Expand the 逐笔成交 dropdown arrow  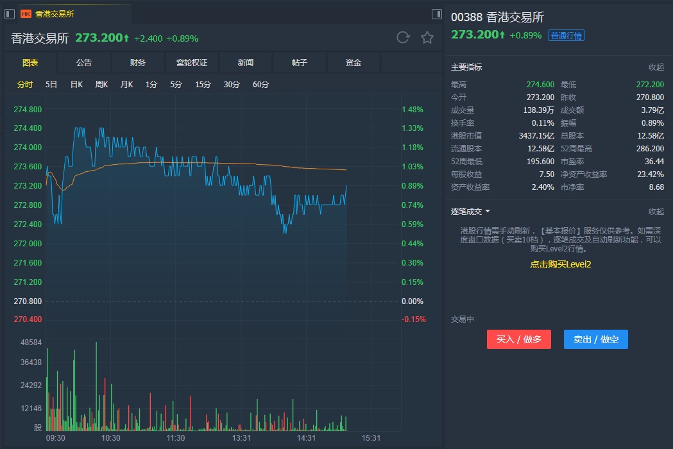pyautogui.click(x=488, y=211)
